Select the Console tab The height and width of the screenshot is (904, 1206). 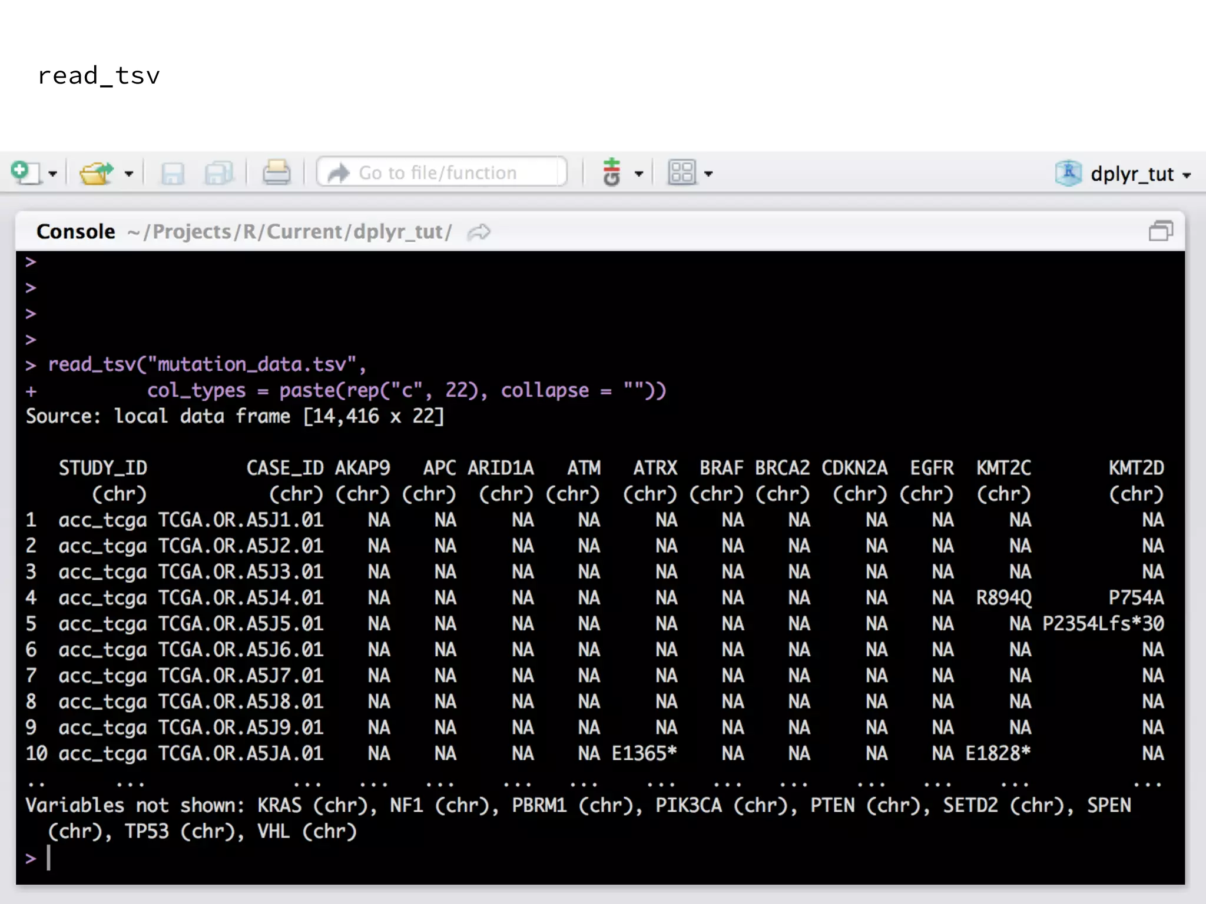coord(76,231)
